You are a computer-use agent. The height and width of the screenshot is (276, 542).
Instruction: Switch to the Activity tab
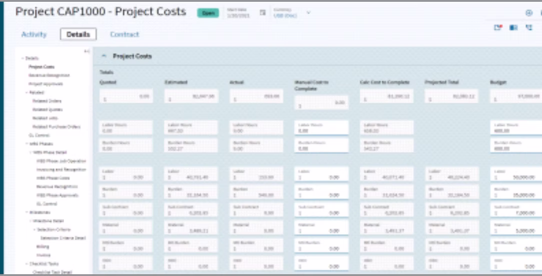pyautogui.click(x=34, y=34)
